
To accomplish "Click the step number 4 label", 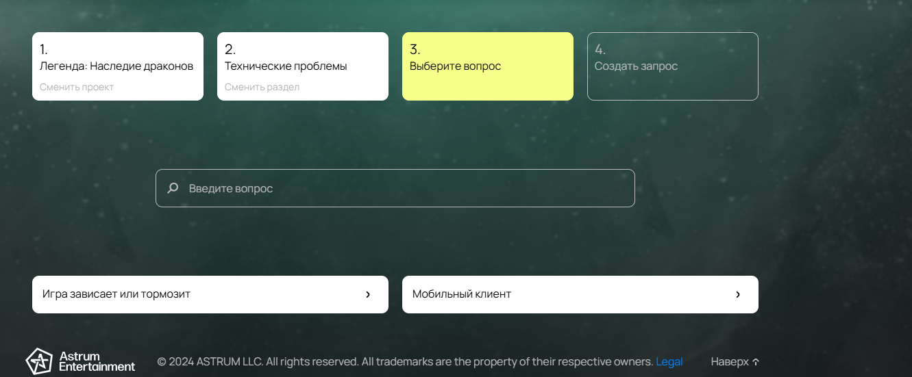I will coord(600,49).
